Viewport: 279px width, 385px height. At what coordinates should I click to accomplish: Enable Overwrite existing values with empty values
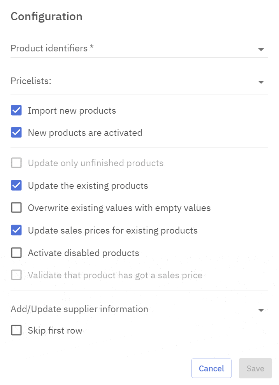[16, 208]
